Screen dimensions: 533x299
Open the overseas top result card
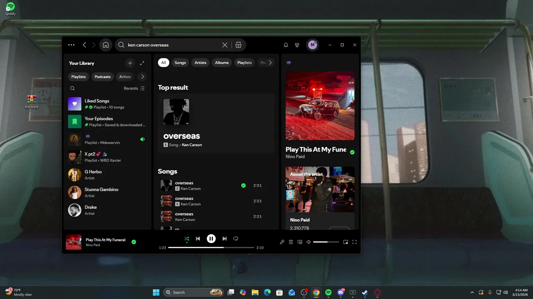click(x=216, y=124)
